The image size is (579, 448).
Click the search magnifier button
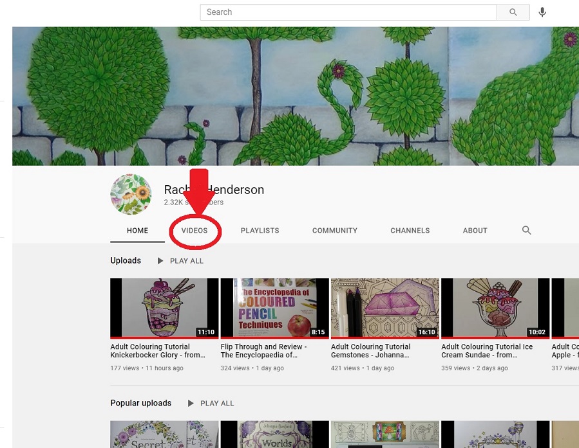[513, 12]
